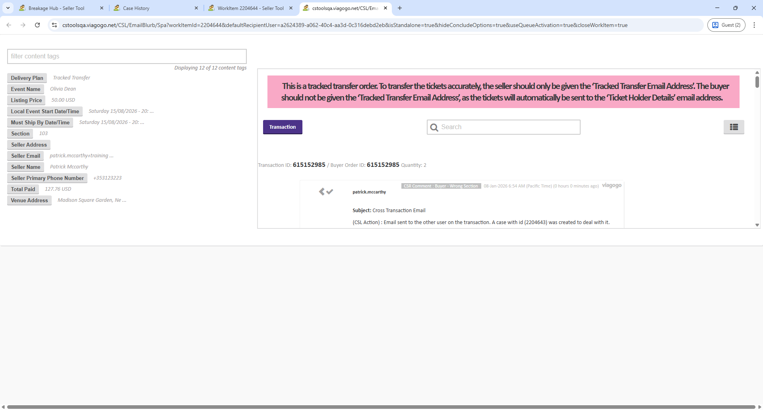Focus the filter content tags field

click(x=127, y=56)
